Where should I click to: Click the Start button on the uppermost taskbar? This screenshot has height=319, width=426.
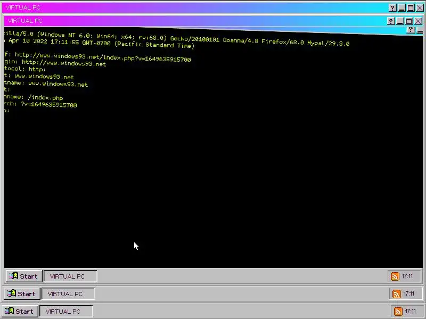24,276
